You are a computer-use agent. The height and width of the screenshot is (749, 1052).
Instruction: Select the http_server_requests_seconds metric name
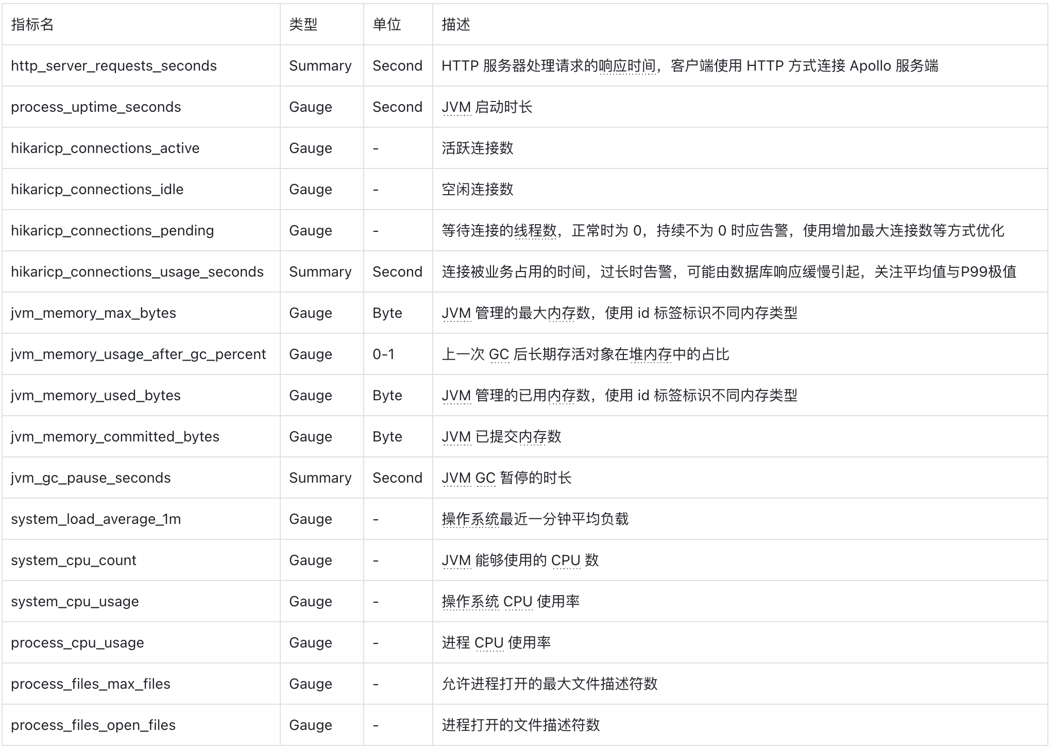(114, 66)
